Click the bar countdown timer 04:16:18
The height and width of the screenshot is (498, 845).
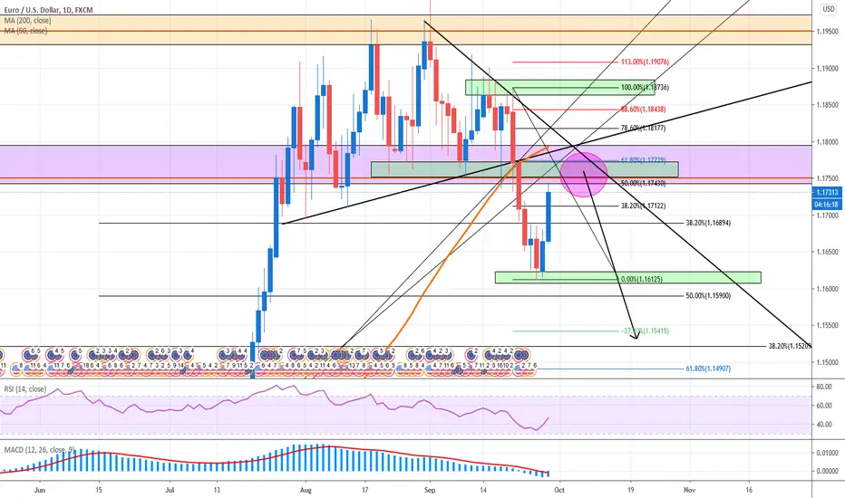(x=827, y=205)
